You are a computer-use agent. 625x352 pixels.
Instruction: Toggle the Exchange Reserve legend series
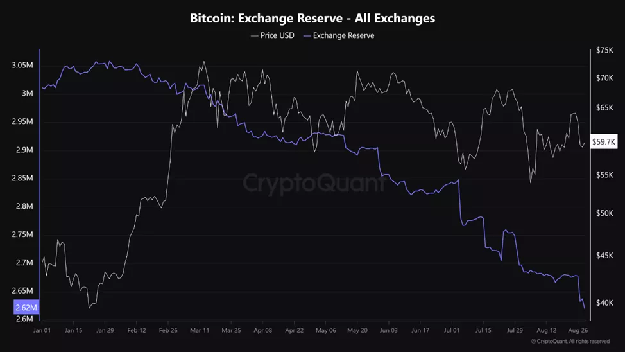[343, 35]
